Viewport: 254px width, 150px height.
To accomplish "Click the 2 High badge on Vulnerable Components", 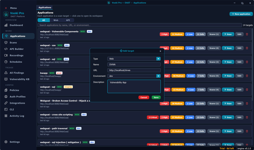I will pos(164,34).
